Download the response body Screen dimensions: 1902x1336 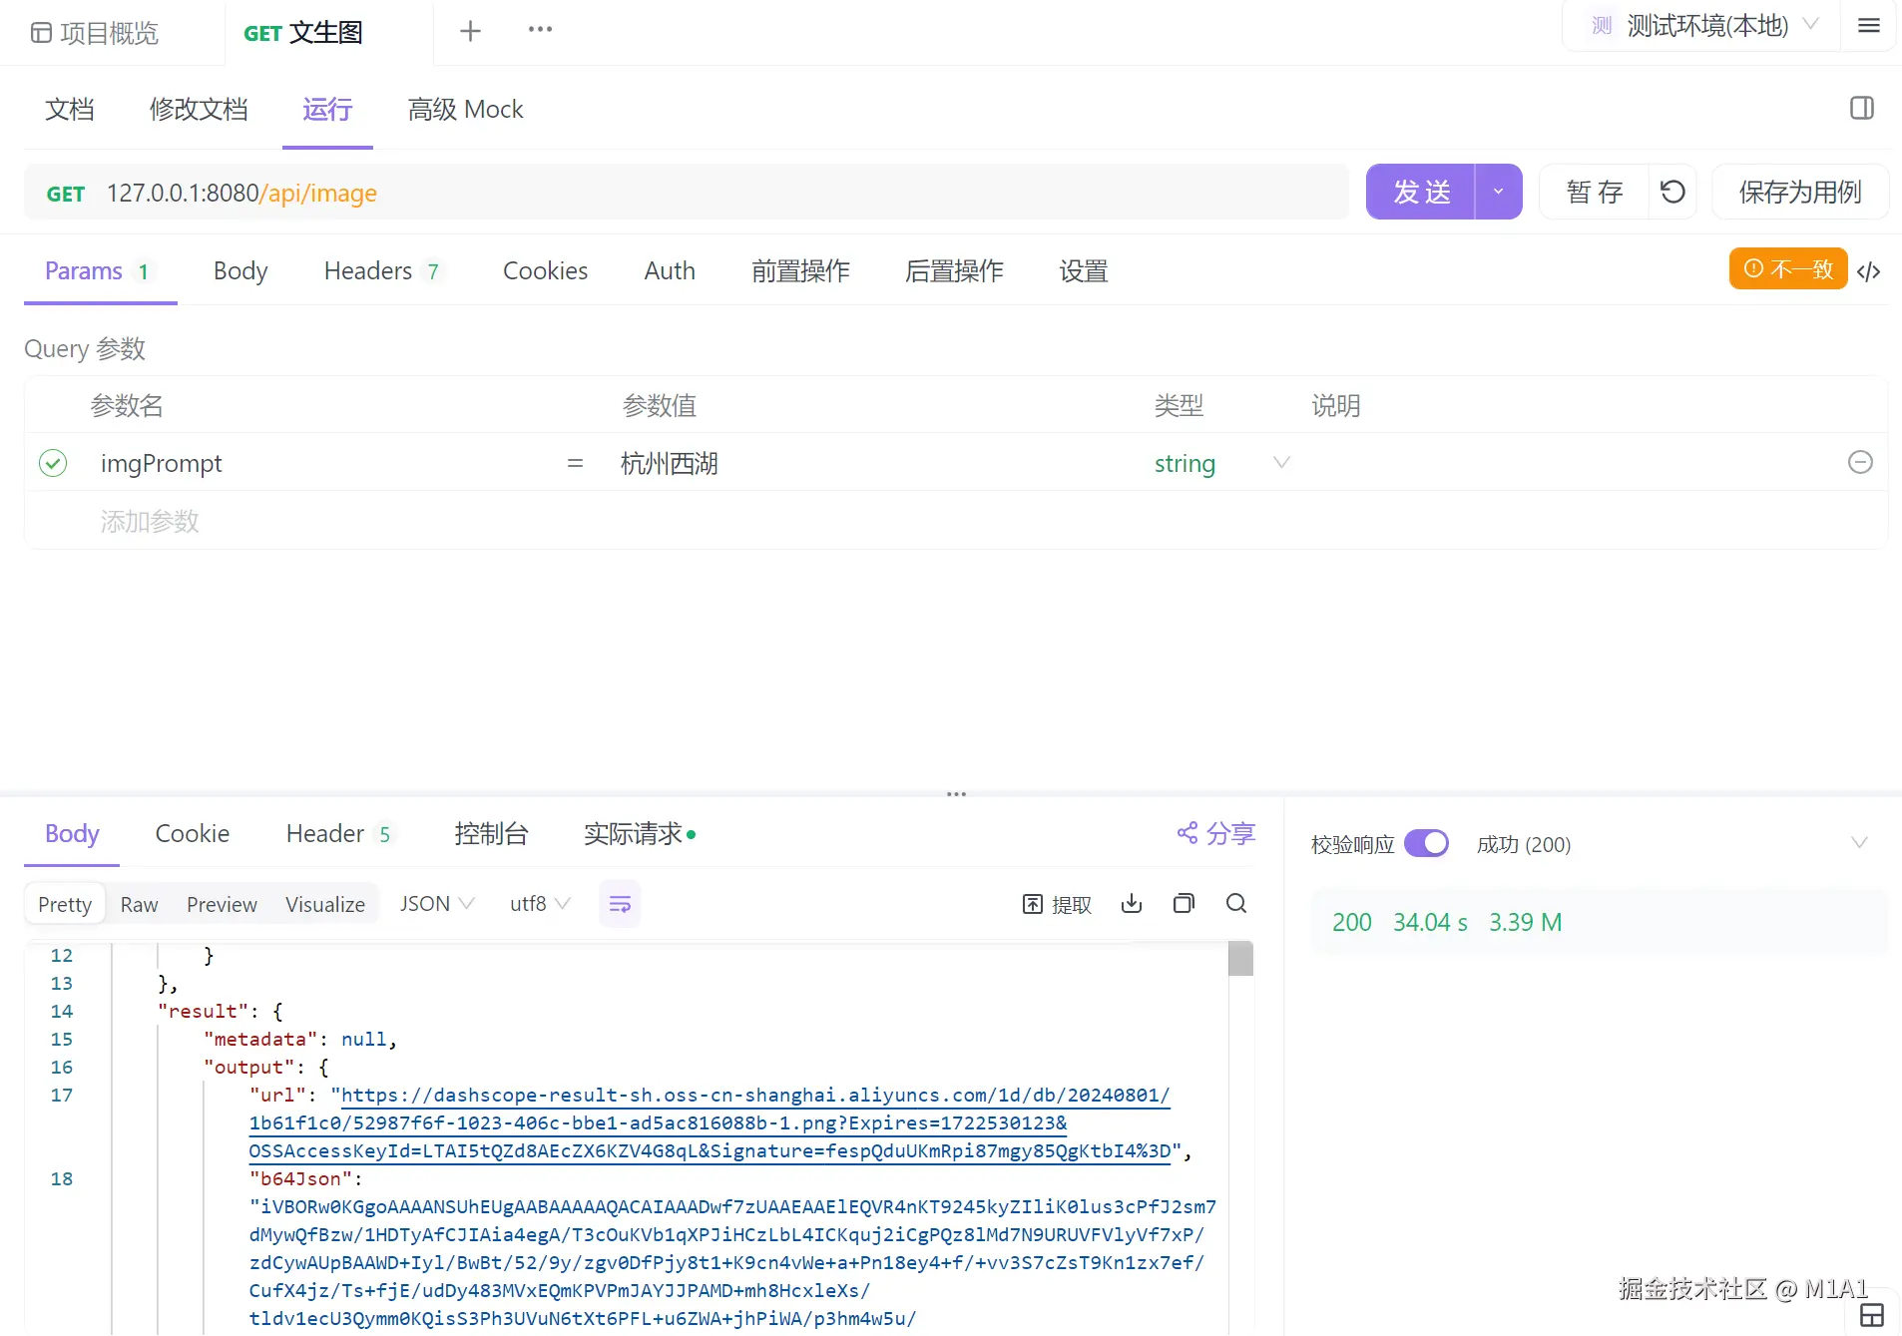(x=1132, y=904)
